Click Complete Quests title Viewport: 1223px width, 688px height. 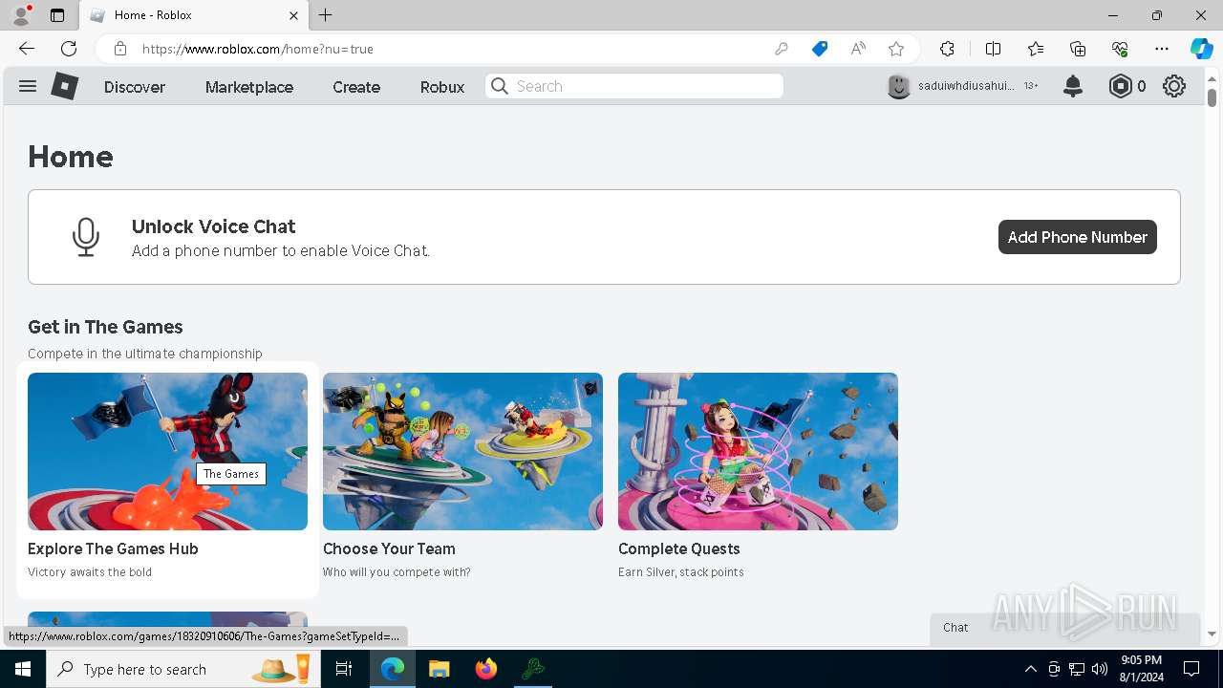click(x=679, y=548)
